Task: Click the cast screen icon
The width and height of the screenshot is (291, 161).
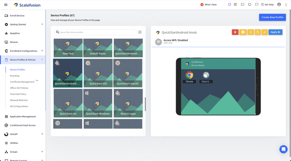Action: pyautogui.click(x=242, y=5)
